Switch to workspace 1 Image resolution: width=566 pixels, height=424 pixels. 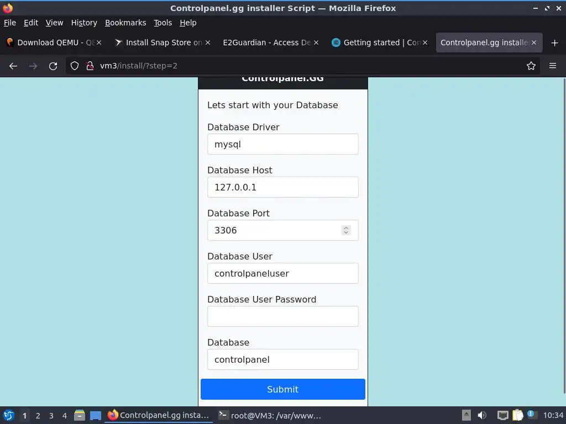pos(24,416)
